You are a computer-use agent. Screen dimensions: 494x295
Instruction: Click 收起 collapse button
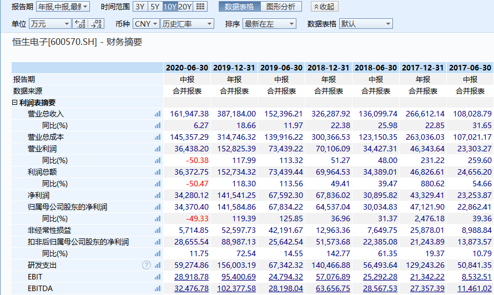click(324, 7)
